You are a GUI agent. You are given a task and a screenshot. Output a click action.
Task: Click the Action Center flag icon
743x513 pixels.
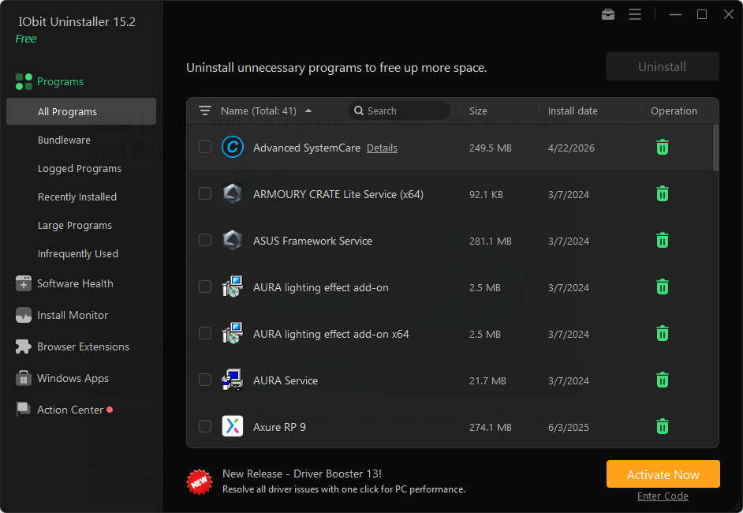point(23,410)
